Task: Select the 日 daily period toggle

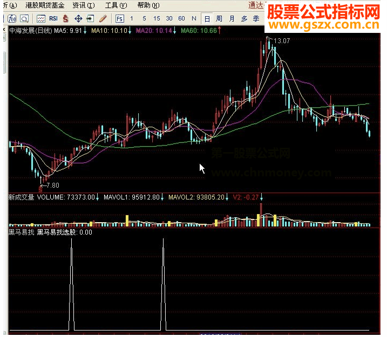Action: tap(207, 19)
